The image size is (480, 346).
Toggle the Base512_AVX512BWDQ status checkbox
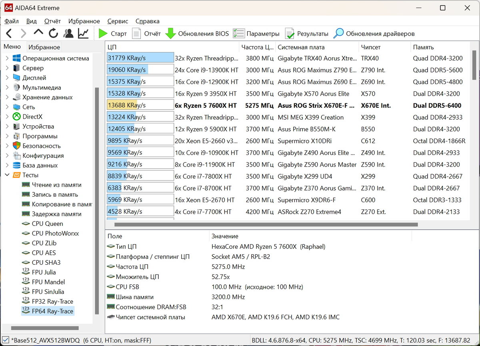[5, 340]
